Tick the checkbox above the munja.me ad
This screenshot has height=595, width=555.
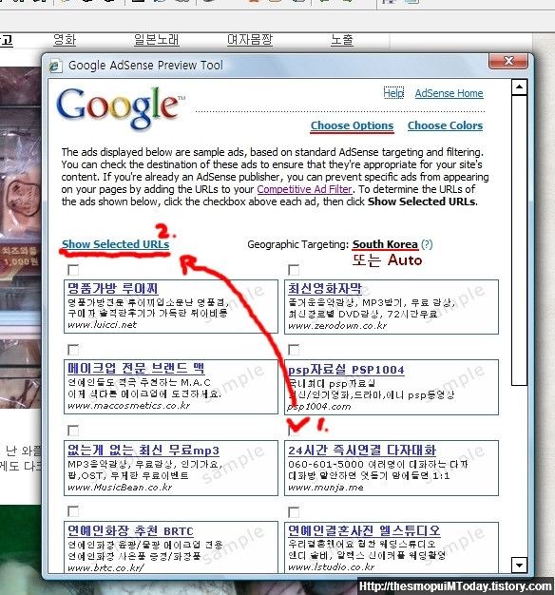294,429
